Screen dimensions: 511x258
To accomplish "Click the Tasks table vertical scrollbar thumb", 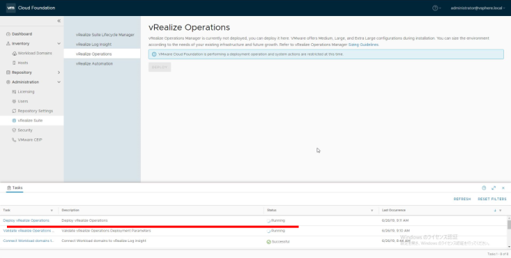I will pos(509,225).
